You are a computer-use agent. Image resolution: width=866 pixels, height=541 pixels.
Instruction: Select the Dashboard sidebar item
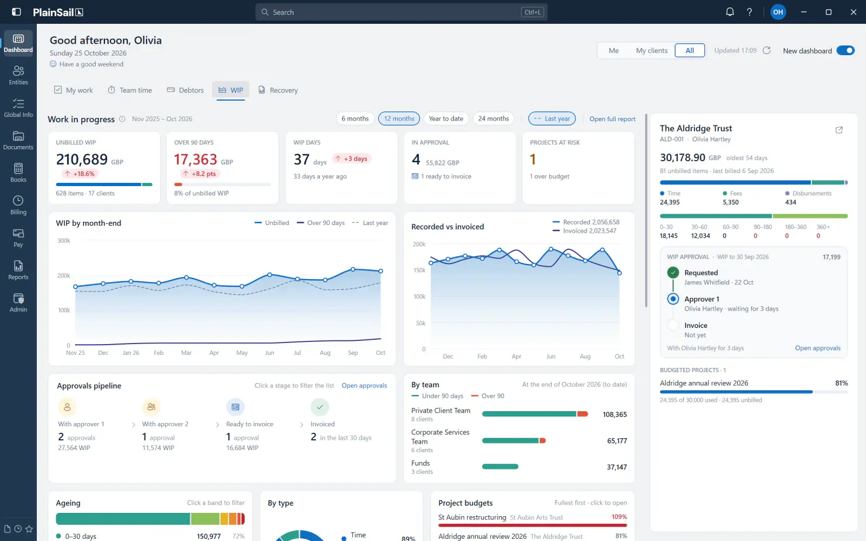click(18, 43)
